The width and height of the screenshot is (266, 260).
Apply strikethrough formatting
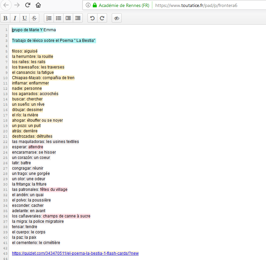pos(34,18)
